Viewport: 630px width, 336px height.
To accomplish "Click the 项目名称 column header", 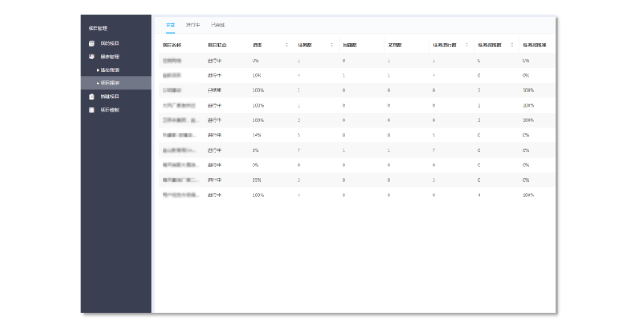I will [x=171, y=45].
